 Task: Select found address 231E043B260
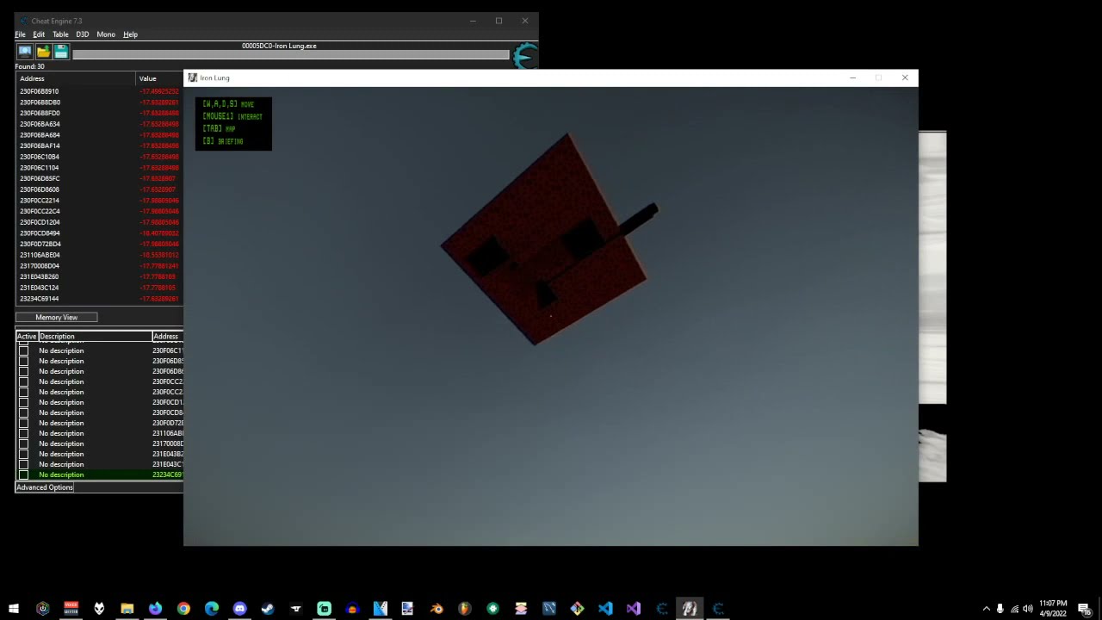[40, 277]
